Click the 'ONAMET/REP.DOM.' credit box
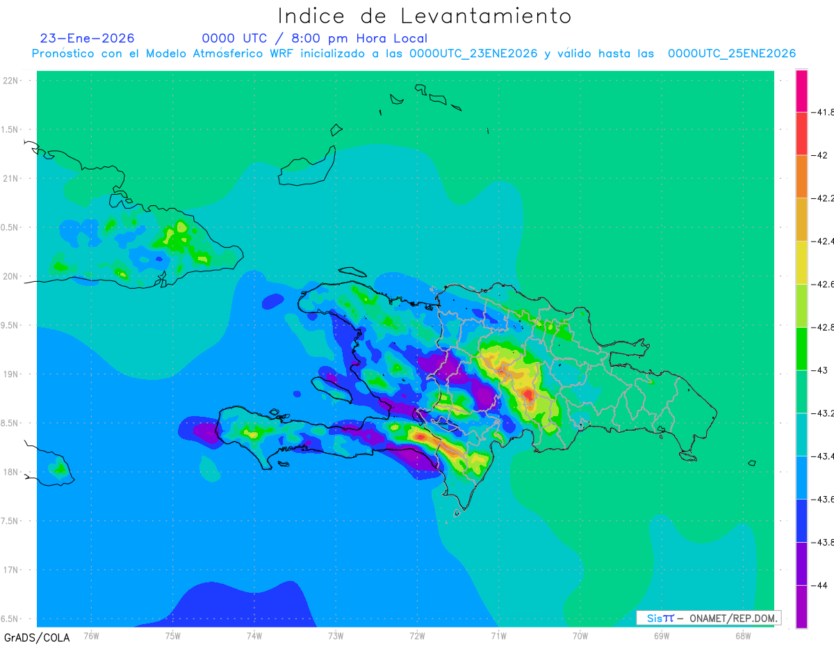 coord(709,618)
